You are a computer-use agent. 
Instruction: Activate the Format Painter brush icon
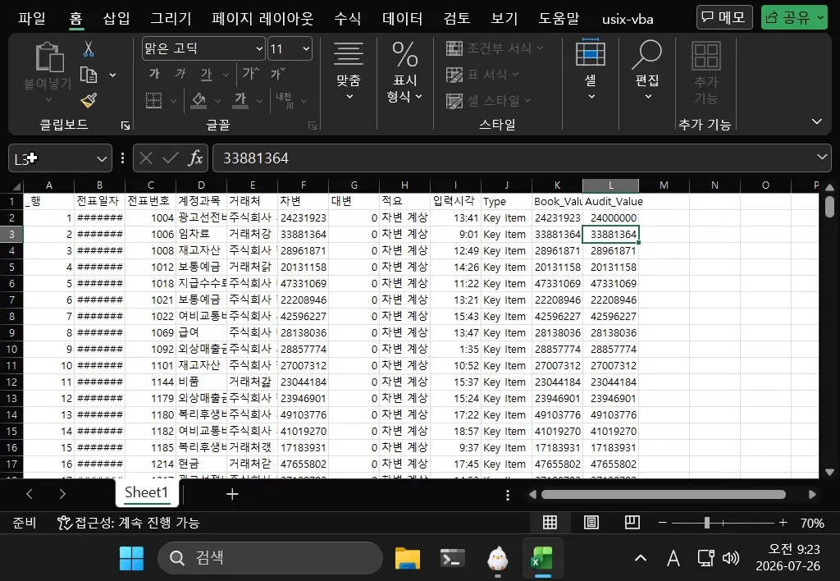point(89,100)
